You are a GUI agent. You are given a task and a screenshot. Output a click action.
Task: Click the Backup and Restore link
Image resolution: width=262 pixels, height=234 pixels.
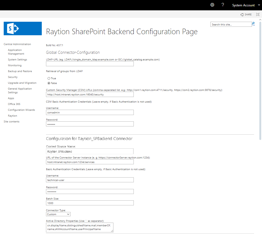pos(20,71)
